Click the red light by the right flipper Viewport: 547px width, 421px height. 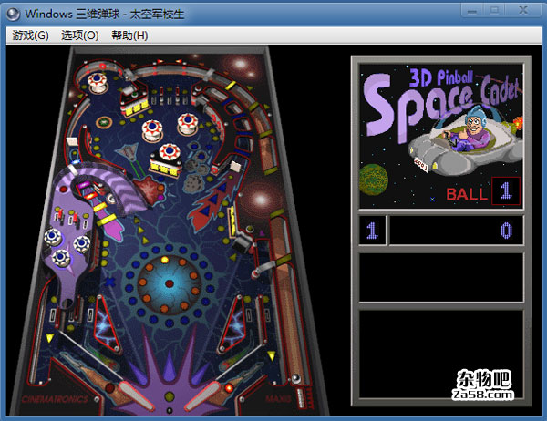coord(229,387)
